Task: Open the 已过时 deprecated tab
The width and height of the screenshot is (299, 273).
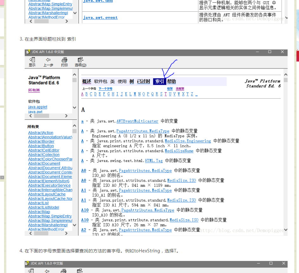Action: pyautogui.click(x=143, y=81)
